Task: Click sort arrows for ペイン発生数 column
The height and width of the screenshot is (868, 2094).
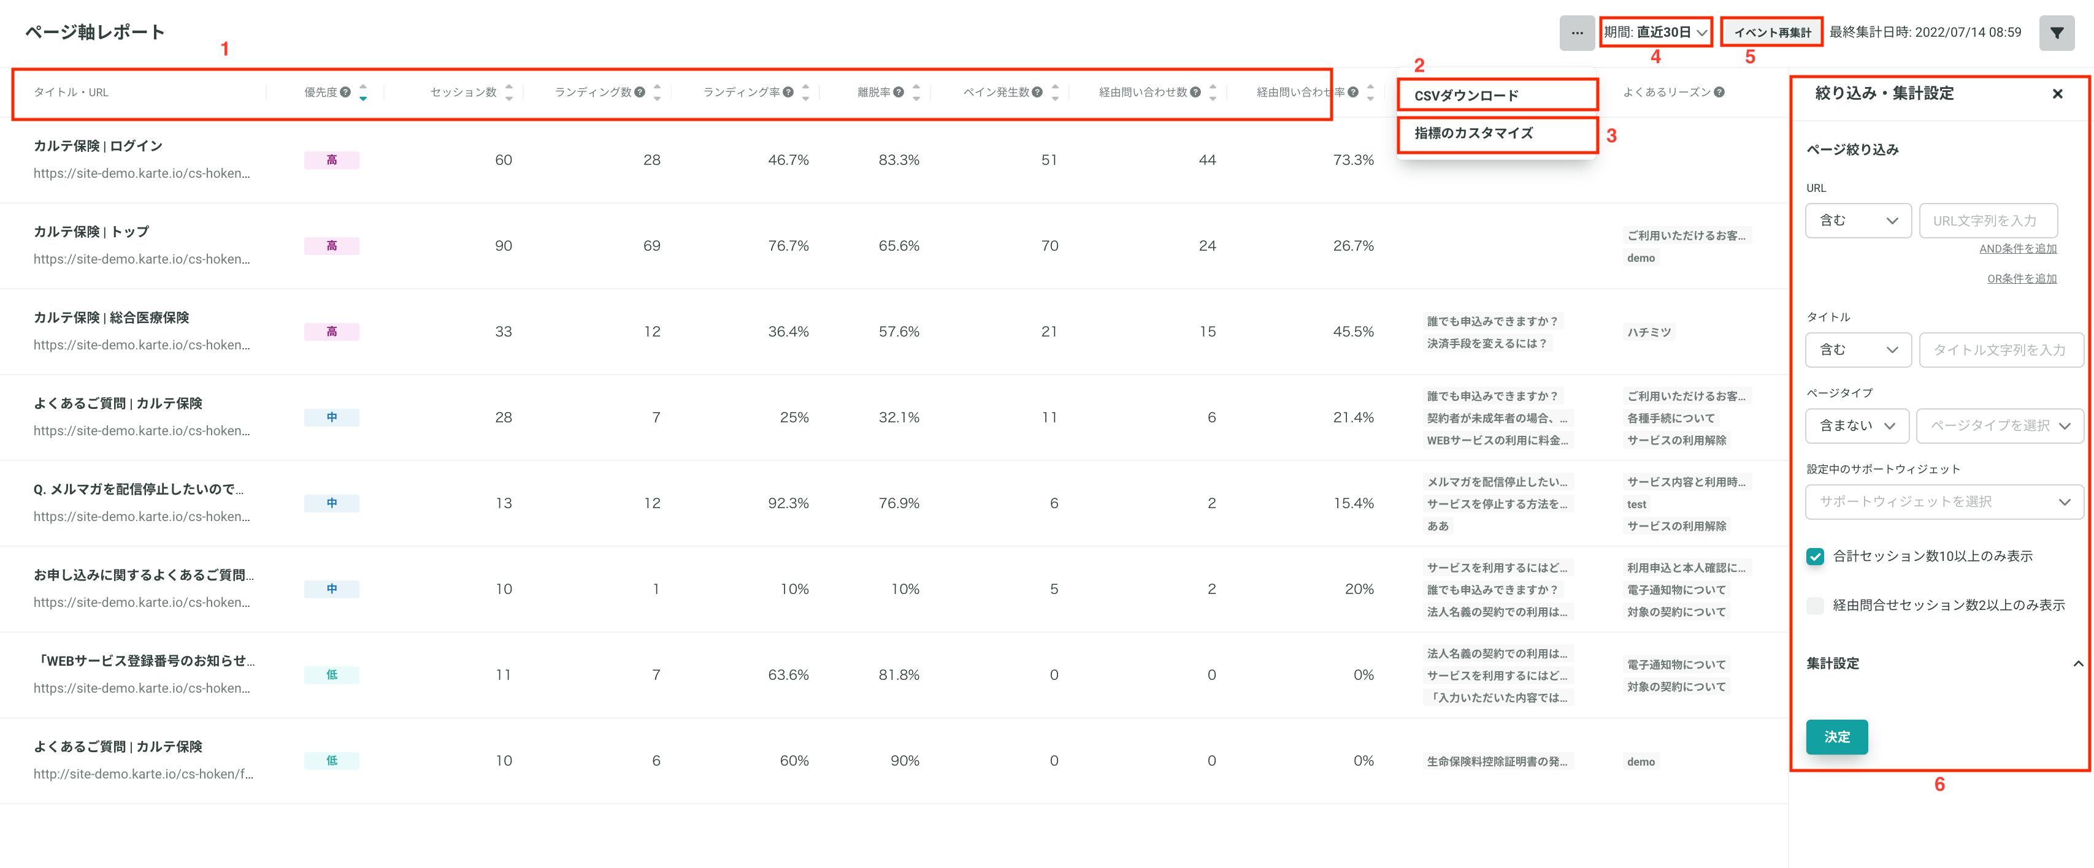Action: click(1054, 92)
